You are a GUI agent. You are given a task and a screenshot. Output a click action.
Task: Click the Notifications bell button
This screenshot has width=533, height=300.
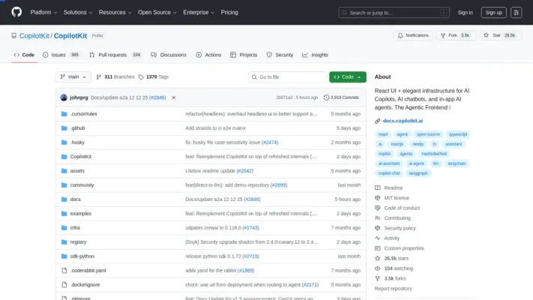[413, 35]
